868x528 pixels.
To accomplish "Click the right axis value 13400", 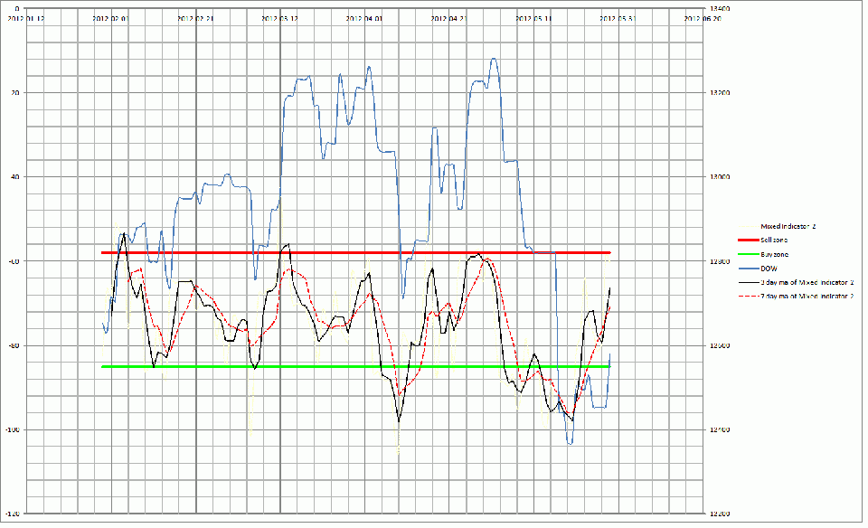I will click(x=720, y=8).
